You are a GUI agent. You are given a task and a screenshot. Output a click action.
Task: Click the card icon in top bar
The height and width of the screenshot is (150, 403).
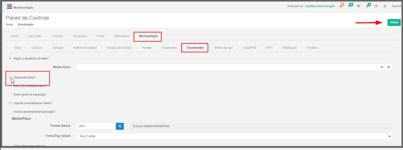click(x=358, y=6)
